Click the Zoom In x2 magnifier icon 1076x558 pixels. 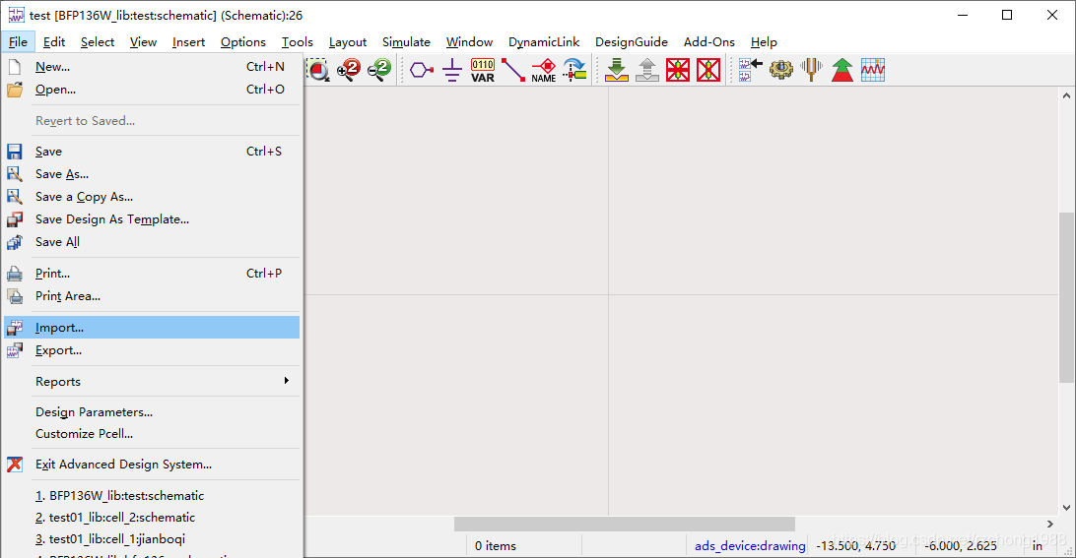(349, 70)
